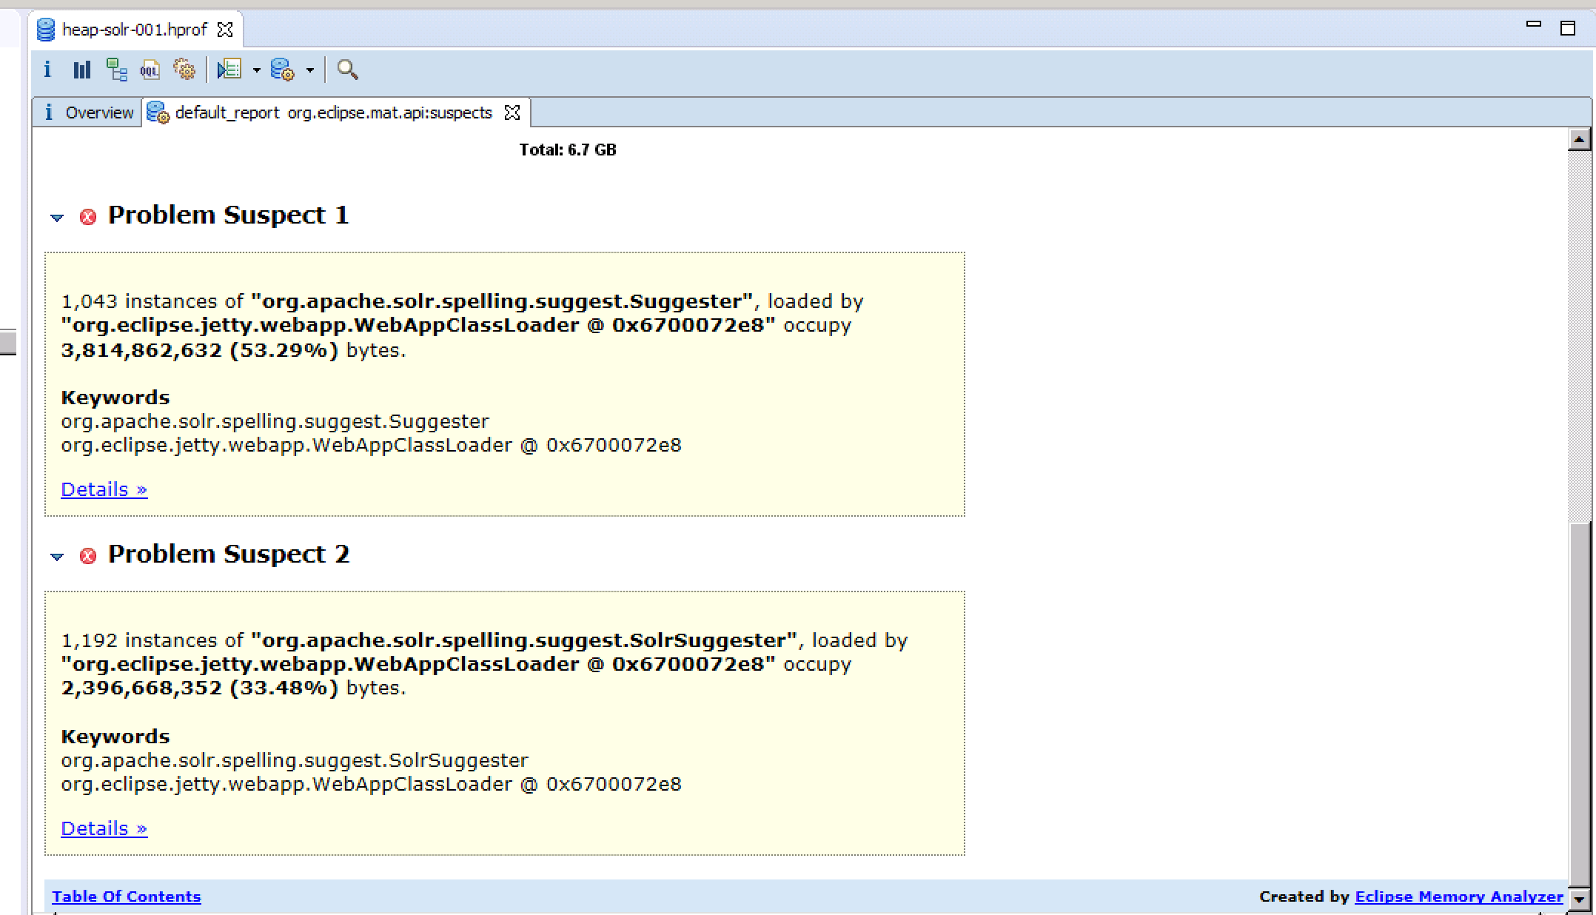Click the Find Object by Address magnifier

(347, 70)
